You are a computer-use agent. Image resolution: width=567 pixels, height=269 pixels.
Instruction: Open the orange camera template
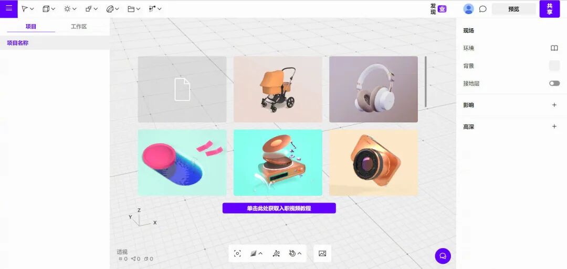(374, 163)
